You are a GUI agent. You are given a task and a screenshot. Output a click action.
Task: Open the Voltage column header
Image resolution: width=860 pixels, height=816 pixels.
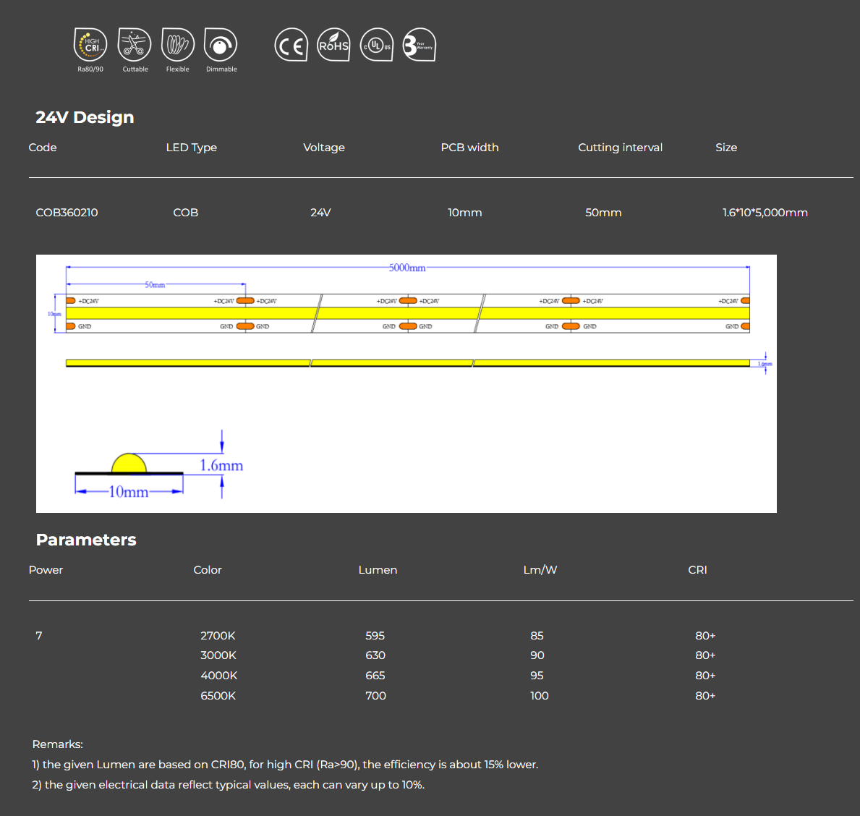pos(324,147)
